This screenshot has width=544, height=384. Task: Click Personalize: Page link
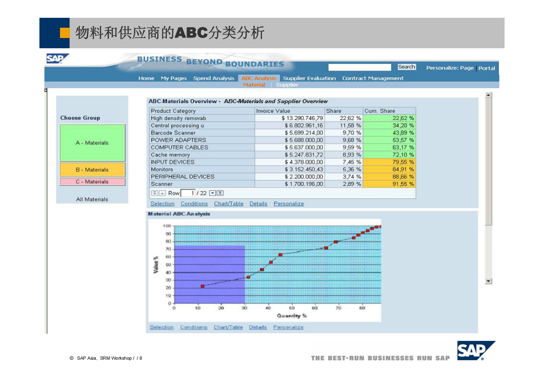pos(450,68)
